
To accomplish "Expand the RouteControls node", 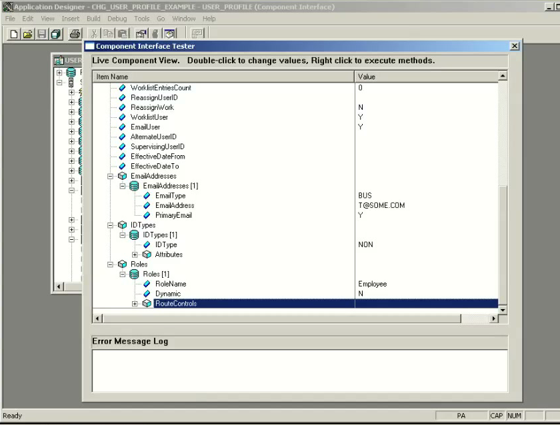I will tap(135, 304).
